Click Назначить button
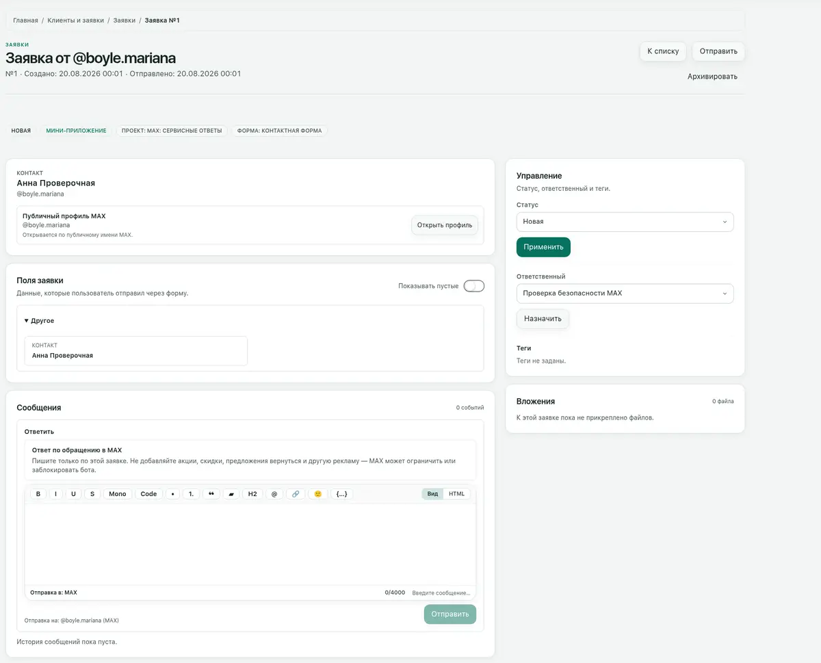The height and width of the screenshot is (663, 821). coord(543,319)
